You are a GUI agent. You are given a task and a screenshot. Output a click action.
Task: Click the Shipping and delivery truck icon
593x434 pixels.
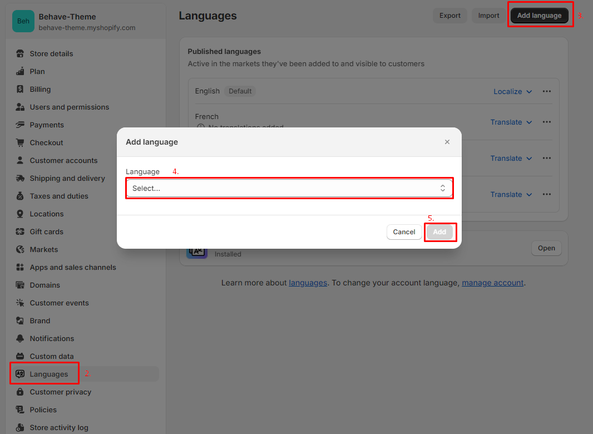pos(20,178)
